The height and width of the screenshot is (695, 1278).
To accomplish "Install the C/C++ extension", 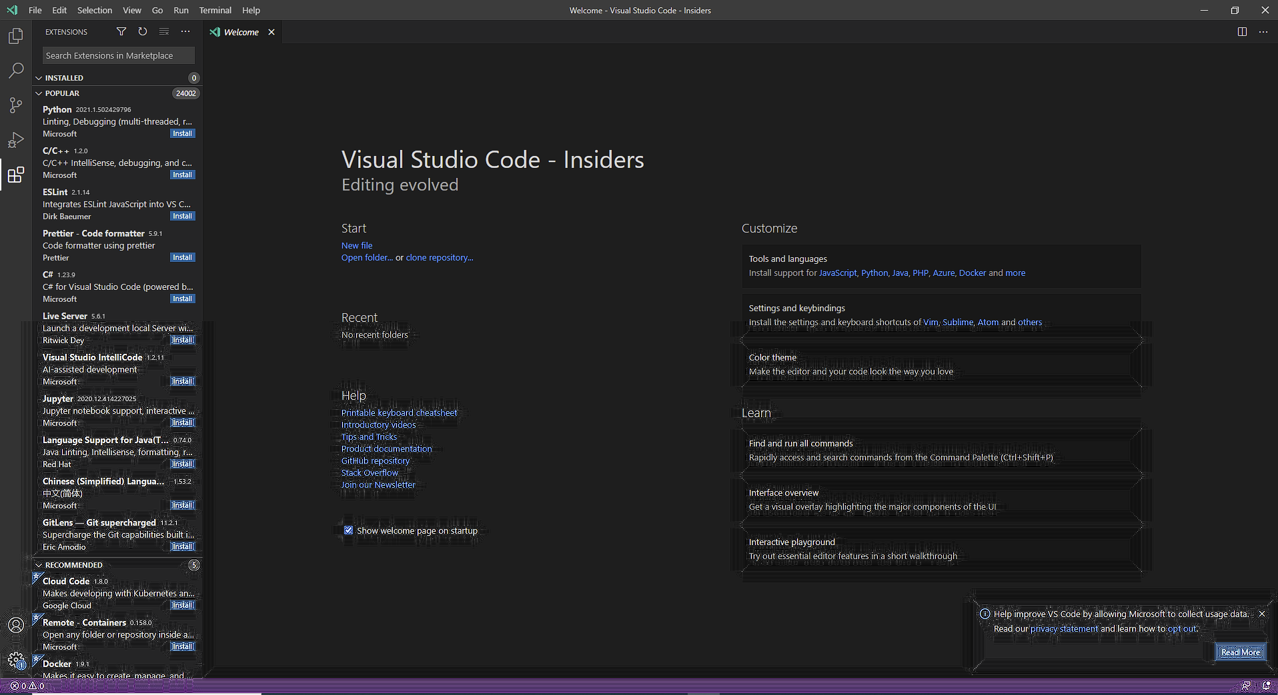I will (x=182, y=175).
